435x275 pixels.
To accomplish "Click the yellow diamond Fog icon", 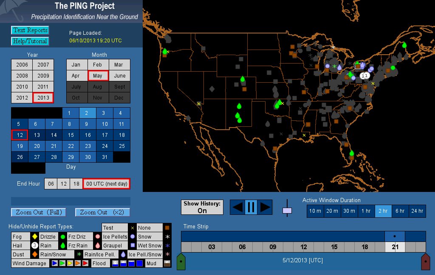I will coord(34,236).
